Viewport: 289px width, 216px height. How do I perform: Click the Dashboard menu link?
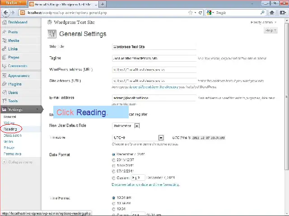point(18,22)
